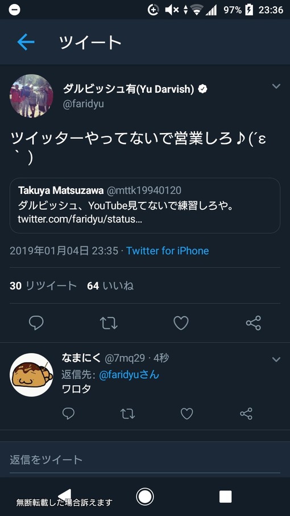The height and width of the screenshot is (516, 290).
Task: Open dropdown chevron on Darvish's tweet
Action: 276,86
